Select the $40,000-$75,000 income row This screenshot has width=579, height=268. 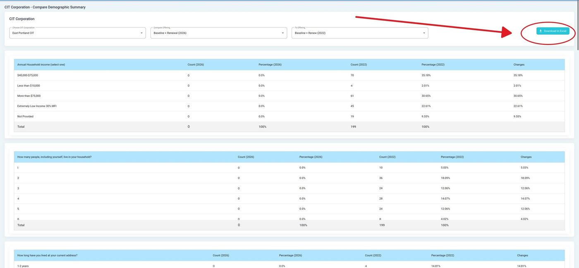(28, 75)
